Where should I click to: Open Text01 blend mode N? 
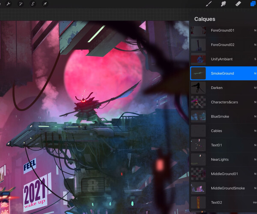255,145
